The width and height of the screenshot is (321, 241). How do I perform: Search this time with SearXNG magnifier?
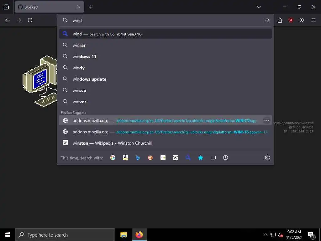(188, 158)
